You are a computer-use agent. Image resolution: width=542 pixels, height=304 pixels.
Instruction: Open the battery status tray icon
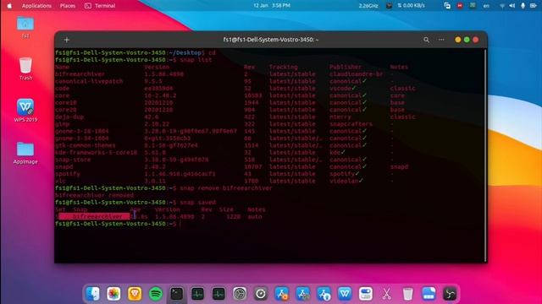(534, 6)
